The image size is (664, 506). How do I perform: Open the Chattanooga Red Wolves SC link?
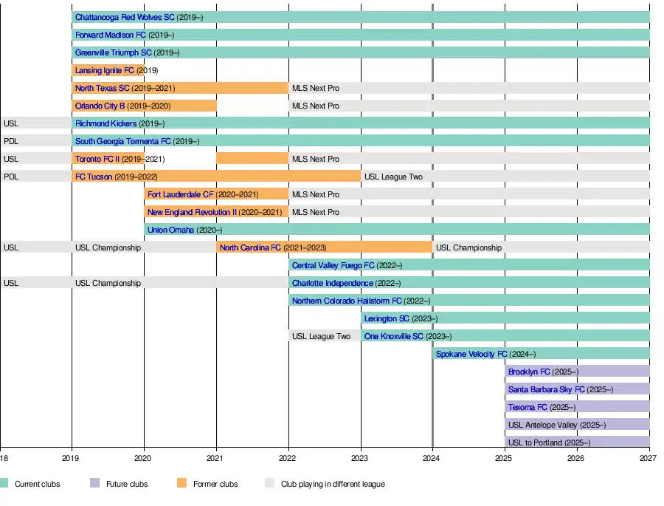125,17
